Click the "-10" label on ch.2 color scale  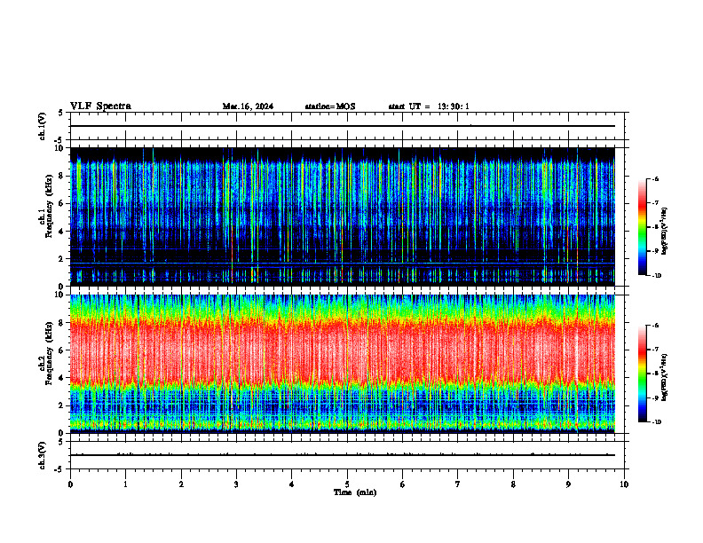click(657, 422)
